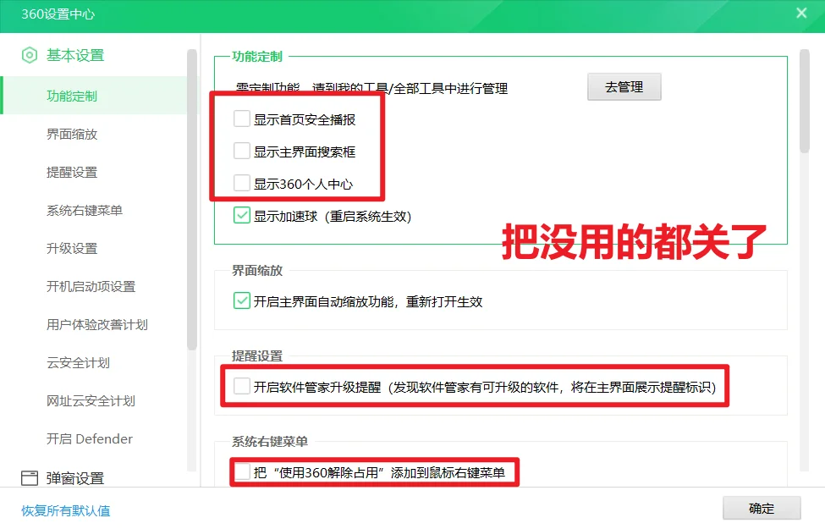Click 恢复所有默认值 link
This screenshot has width=825, height=529.
tap(66, 510)
